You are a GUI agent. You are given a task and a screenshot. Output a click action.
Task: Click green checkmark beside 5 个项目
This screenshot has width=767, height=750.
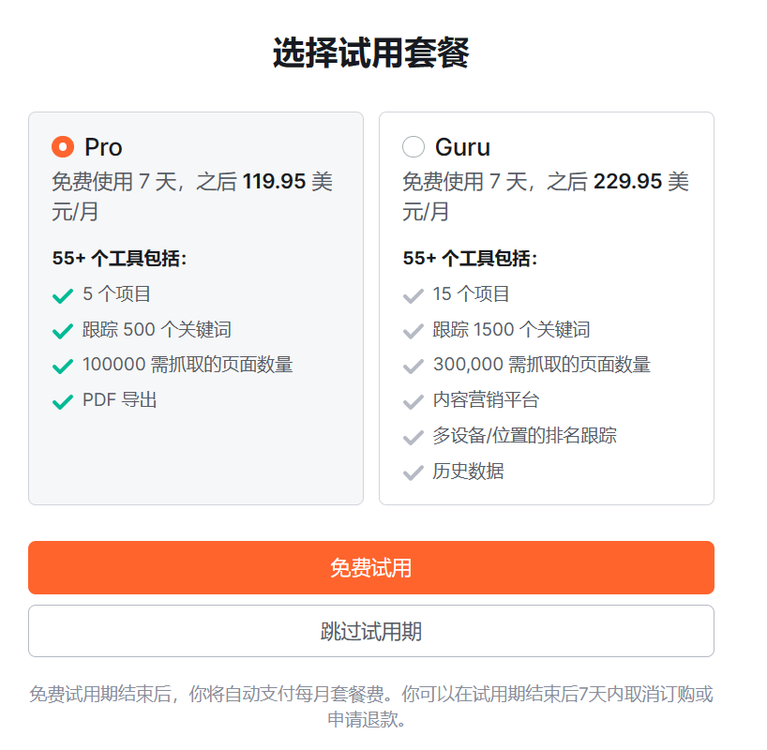pyautogui.click(x=63, y=296)
